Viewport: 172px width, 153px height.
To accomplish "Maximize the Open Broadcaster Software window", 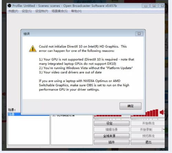I will (154, 6).
